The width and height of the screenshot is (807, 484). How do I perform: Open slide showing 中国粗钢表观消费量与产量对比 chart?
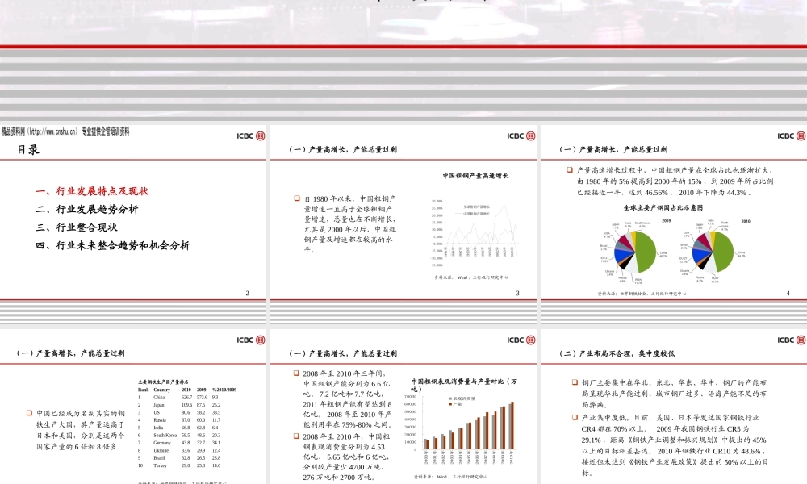pyautogui.click(x=403, y=407)
